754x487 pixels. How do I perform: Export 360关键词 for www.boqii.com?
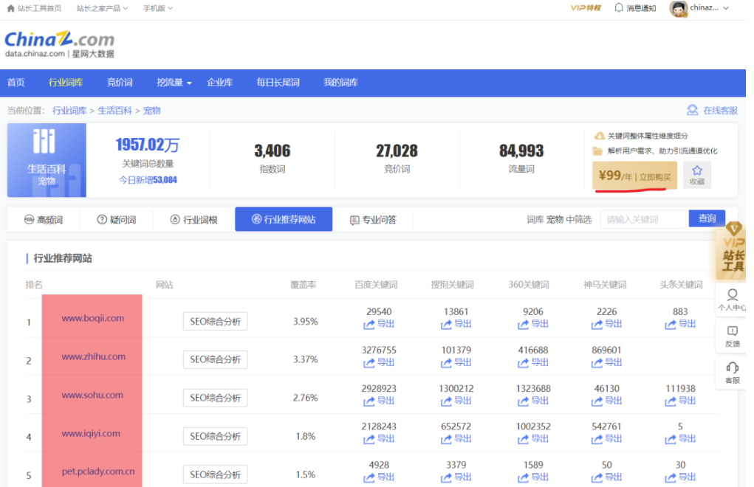[532, 324]
